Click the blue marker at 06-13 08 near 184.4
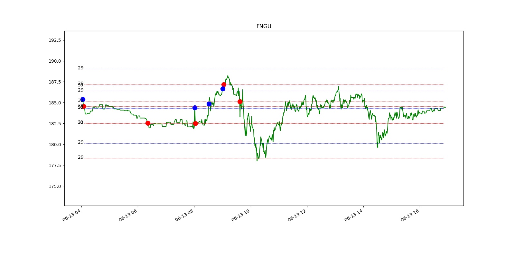The height and width of the screenshot is (257, 515). 195,108
